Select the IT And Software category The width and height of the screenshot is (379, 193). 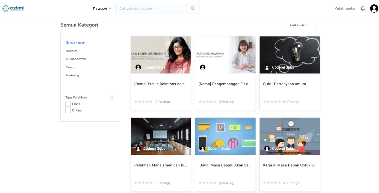point(76,59)
